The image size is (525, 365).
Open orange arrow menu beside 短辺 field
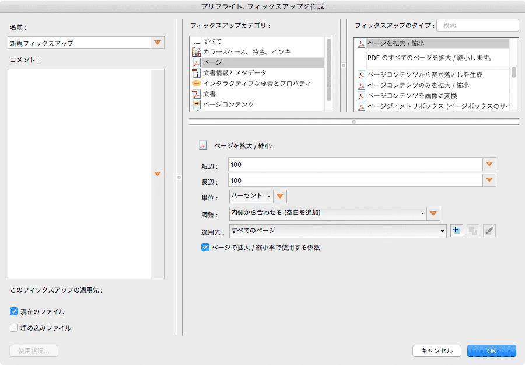(489, 164)
